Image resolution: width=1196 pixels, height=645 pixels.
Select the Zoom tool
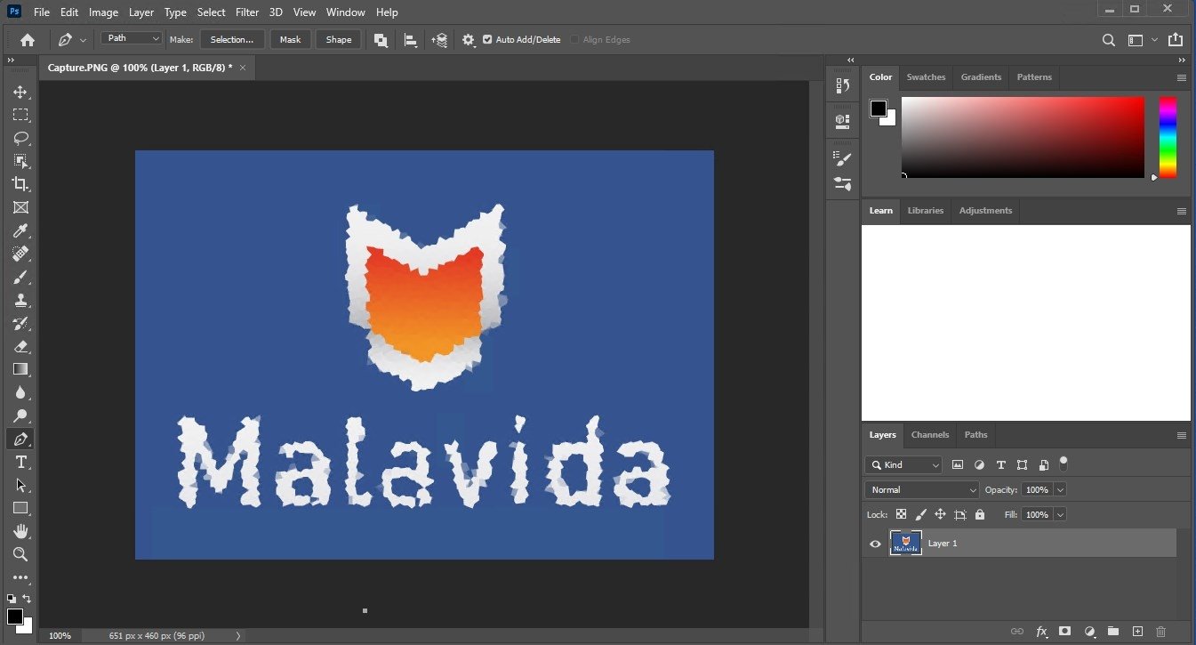(20, 554)
